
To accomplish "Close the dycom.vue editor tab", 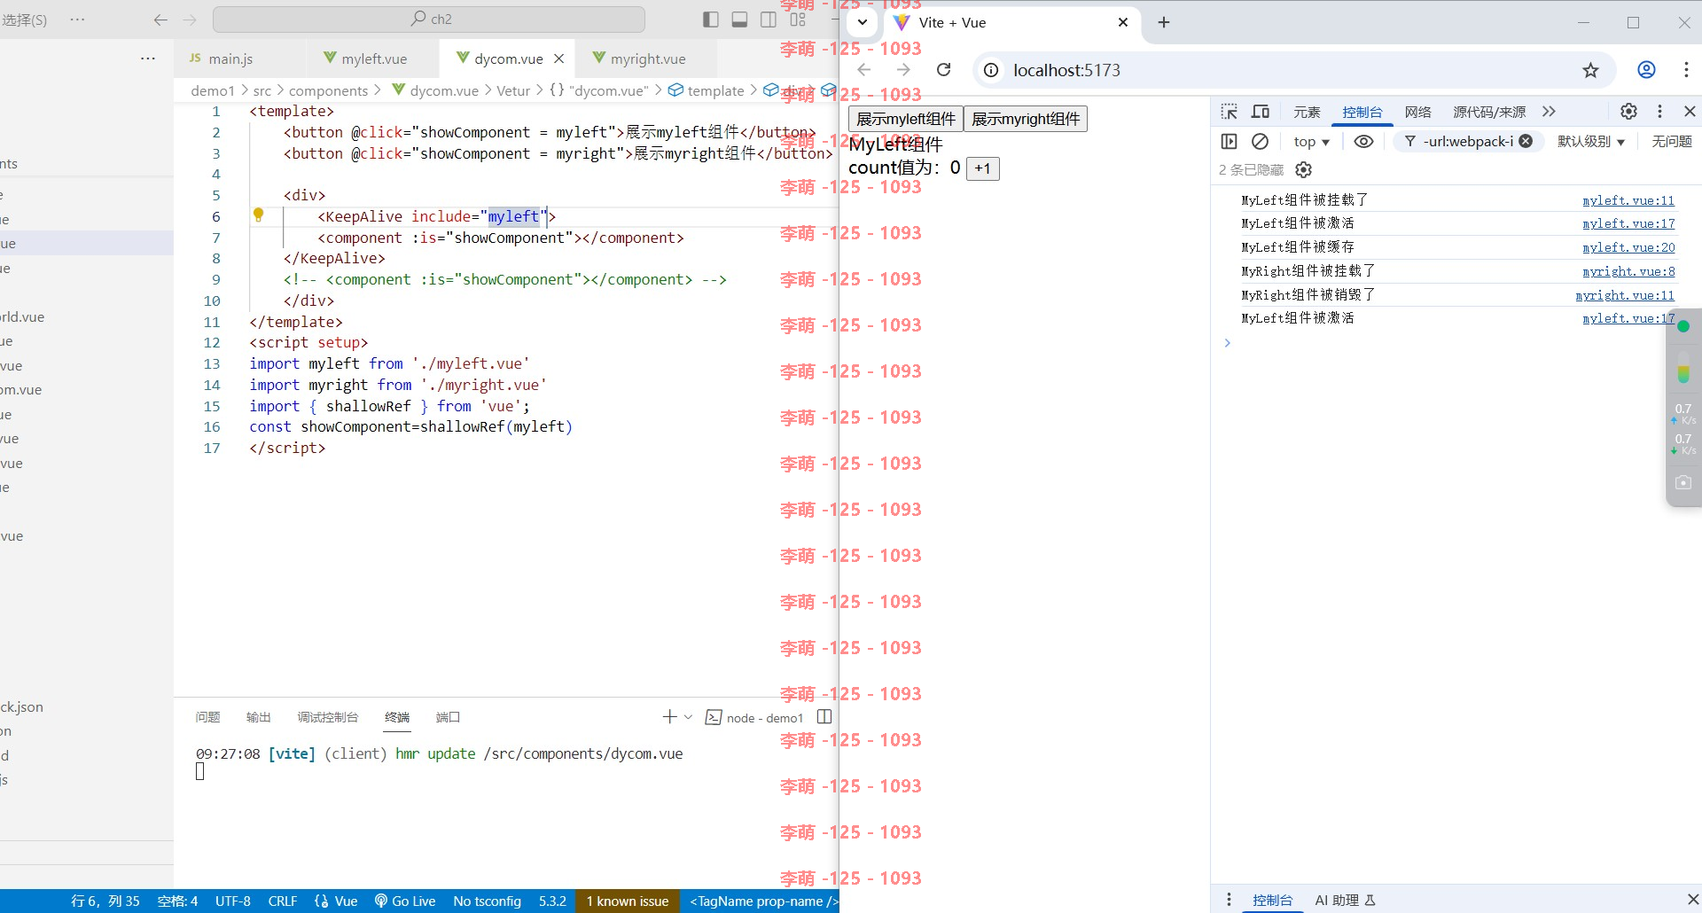I will click(558, 59).
